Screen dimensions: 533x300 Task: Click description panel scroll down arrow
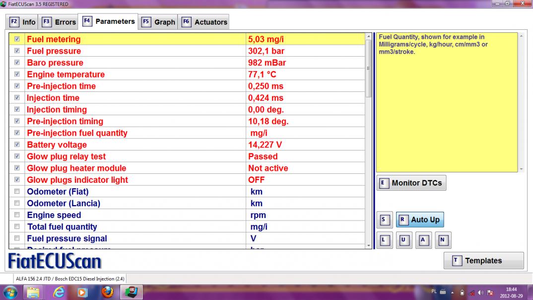tap(521, 169)
